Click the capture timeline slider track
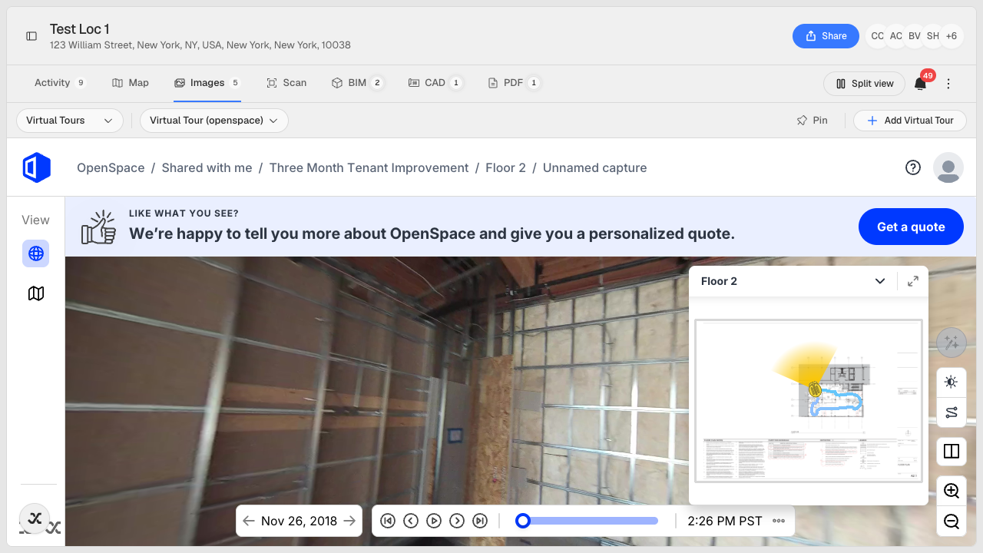 [x=587, y=521]
